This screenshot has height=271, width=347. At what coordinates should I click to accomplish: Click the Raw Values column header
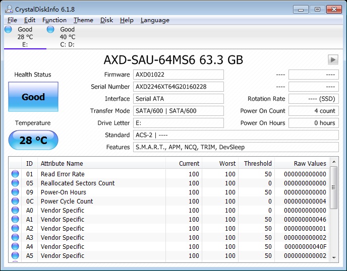(302, 163)
